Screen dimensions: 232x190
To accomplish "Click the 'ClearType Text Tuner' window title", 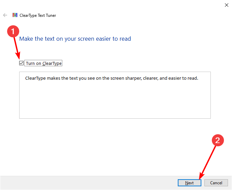I will point(38,15).
